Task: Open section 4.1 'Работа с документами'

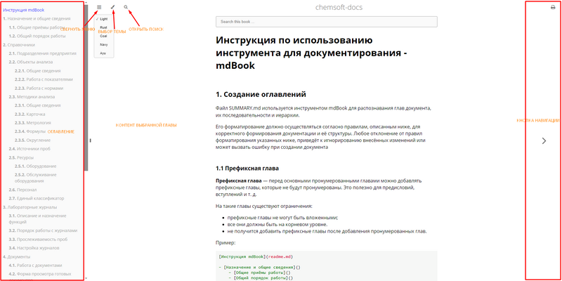Action: point(36,266)
